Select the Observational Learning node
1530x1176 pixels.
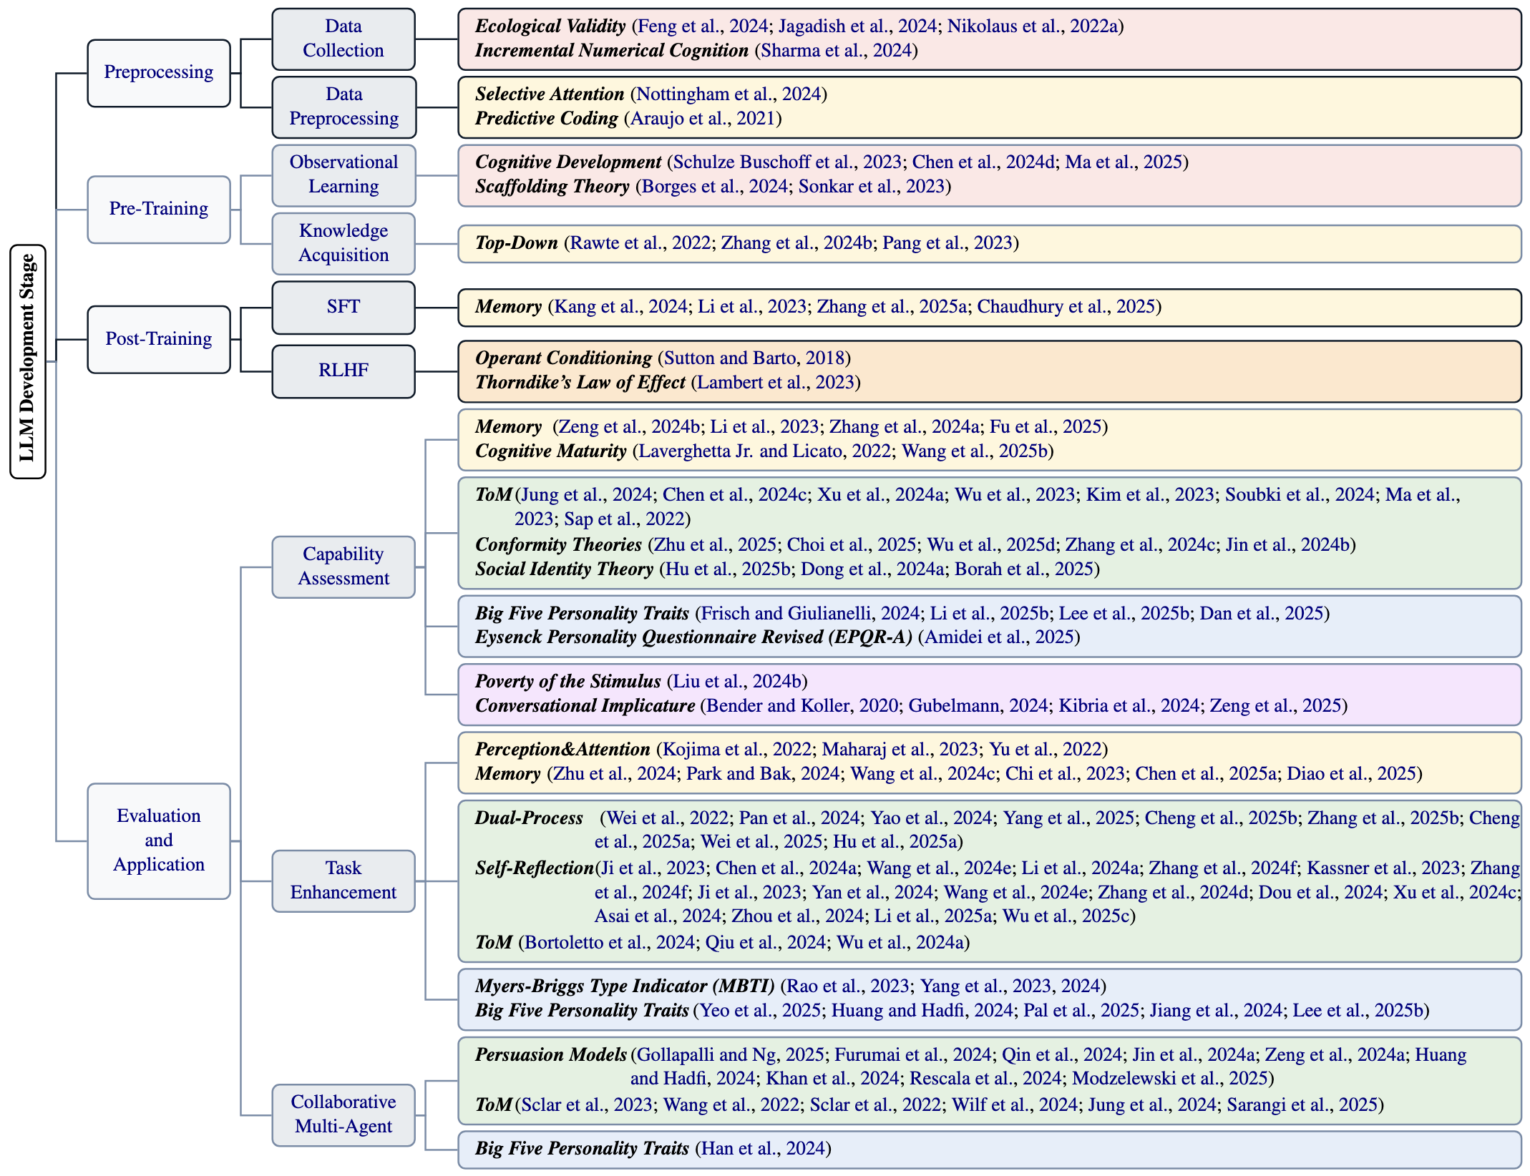pos(343,175)
